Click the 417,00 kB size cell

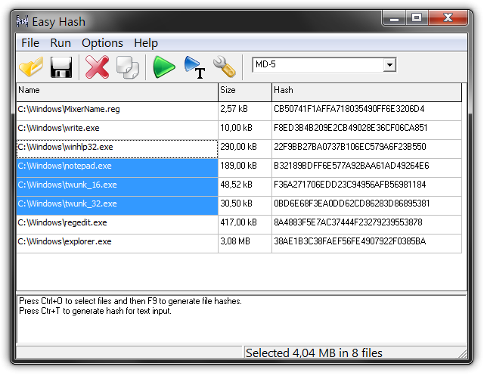click(x=245, y=225)
